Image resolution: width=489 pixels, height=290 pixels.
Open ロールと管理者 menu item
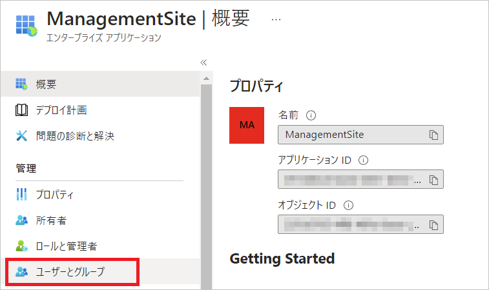pos(100,246)
